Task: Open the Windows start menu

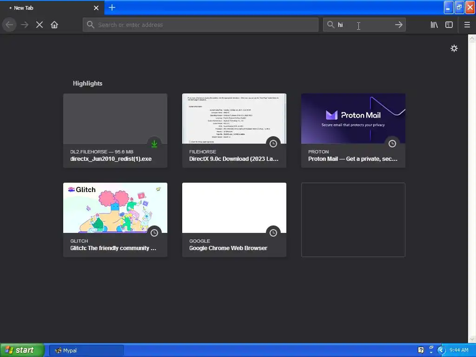Action: 22,350
